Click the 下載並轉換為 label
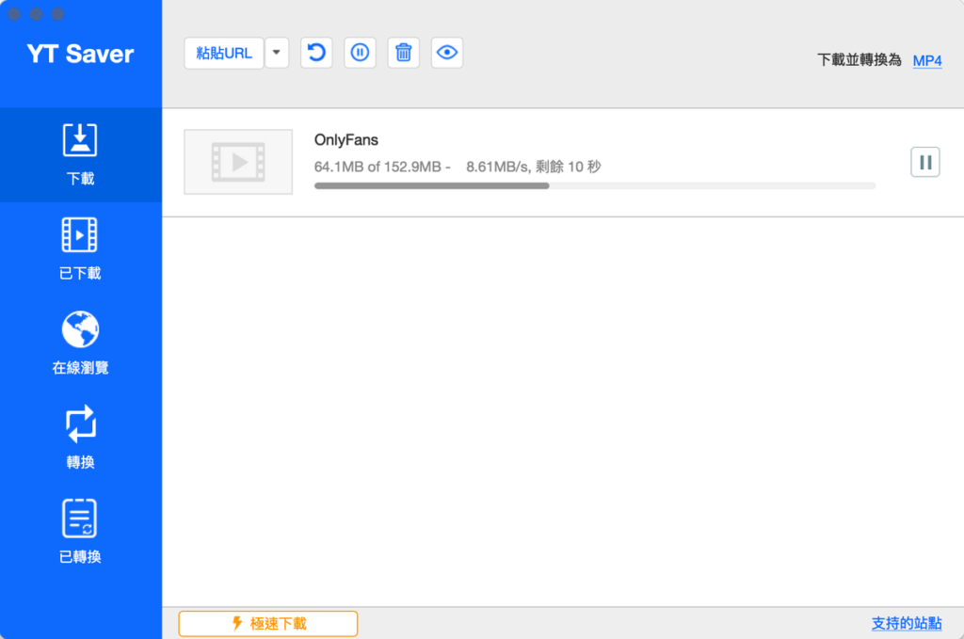This screenshot has width=964, height=639. pos(859,60)
